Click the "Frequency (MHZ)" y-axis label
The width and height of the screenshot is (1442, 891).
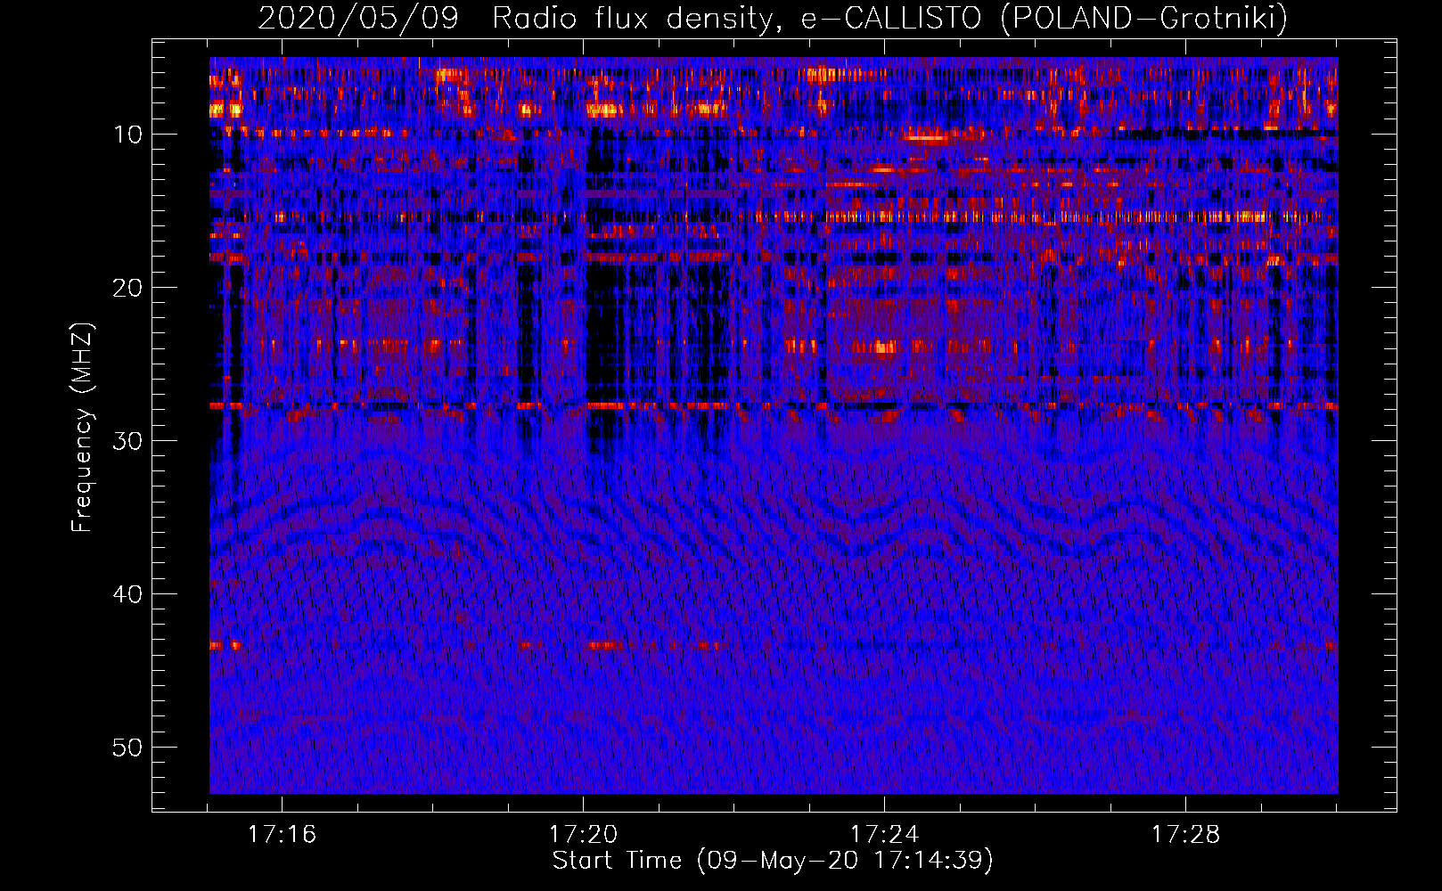pyautogui.click(x=82, y=428)
